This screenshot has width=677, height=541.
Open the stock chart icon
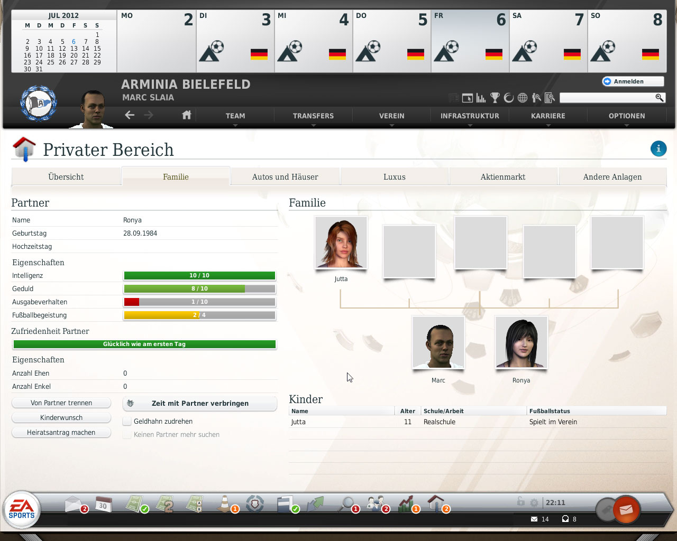(408, 504)
